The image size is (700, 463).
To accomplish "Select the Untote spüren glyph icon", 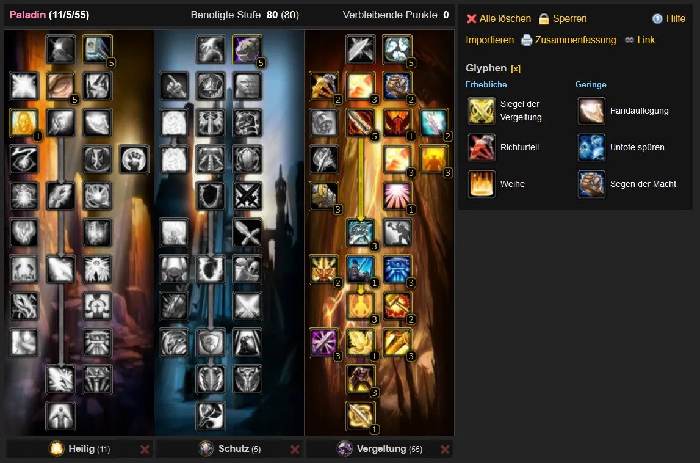I will (591, 147).
